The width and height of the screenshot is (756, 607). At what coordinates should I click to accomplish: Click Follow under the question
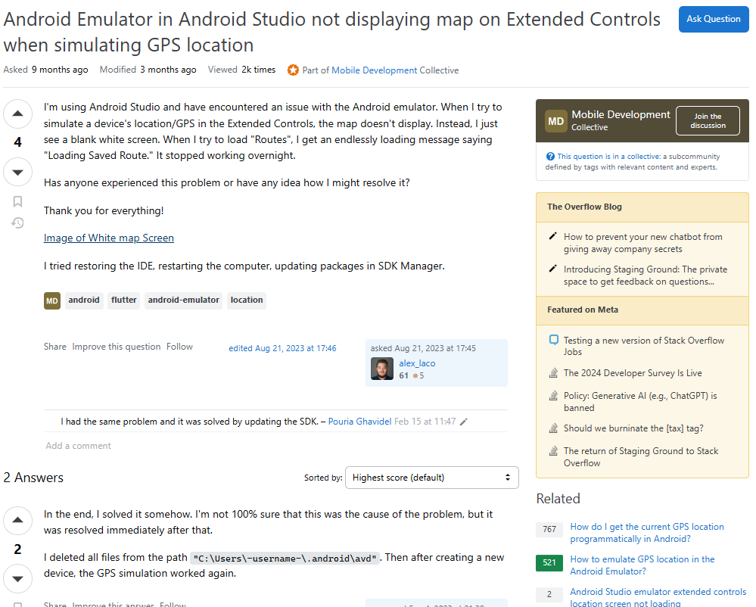tap(179, 347)
